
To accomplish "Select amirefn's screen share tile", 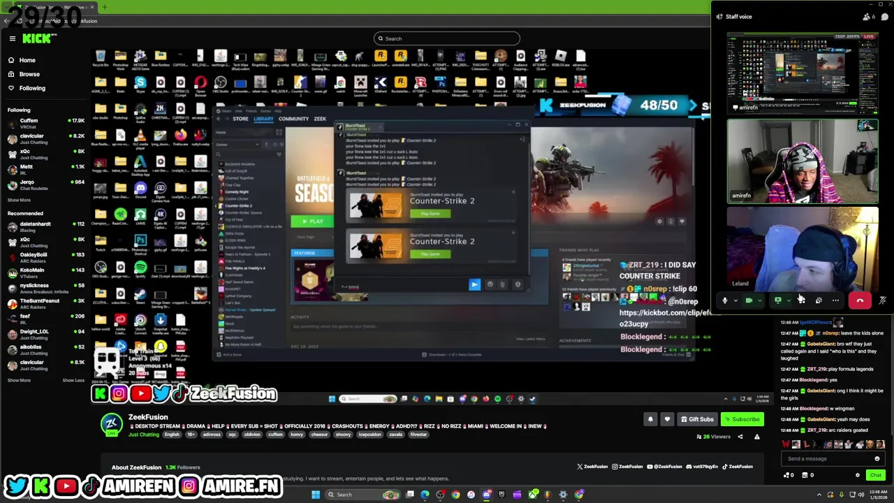I will pos(803,72).
